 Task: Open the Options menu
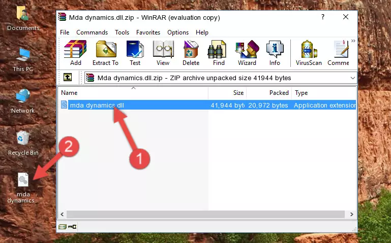pyautogui.click(x=178, y=32)
